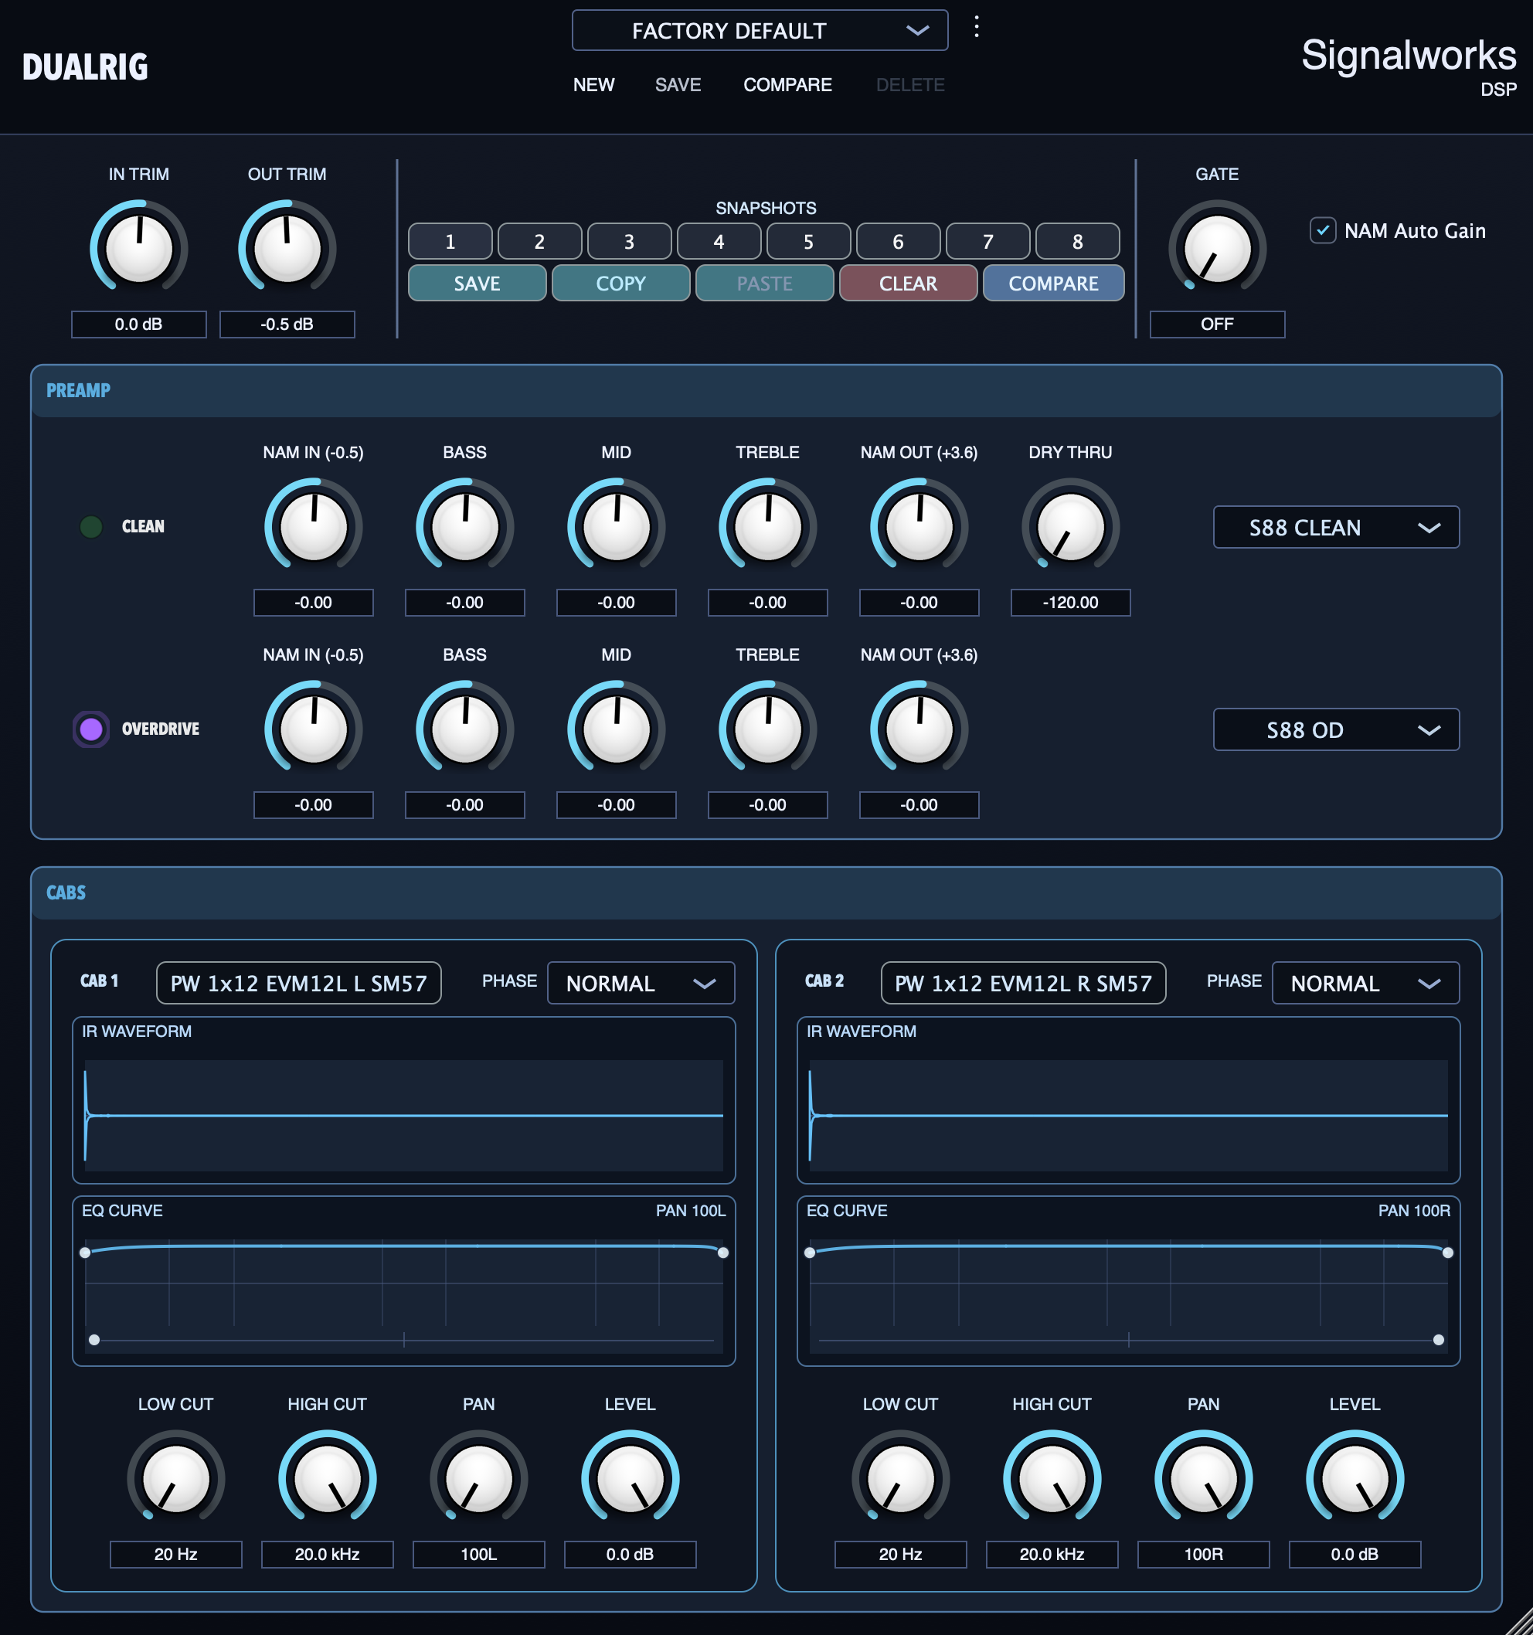The width and height of the screenshot is (1533, 1635).
Task: Click the Overdrive TREBLE knob
Action: tap(767, 729)
